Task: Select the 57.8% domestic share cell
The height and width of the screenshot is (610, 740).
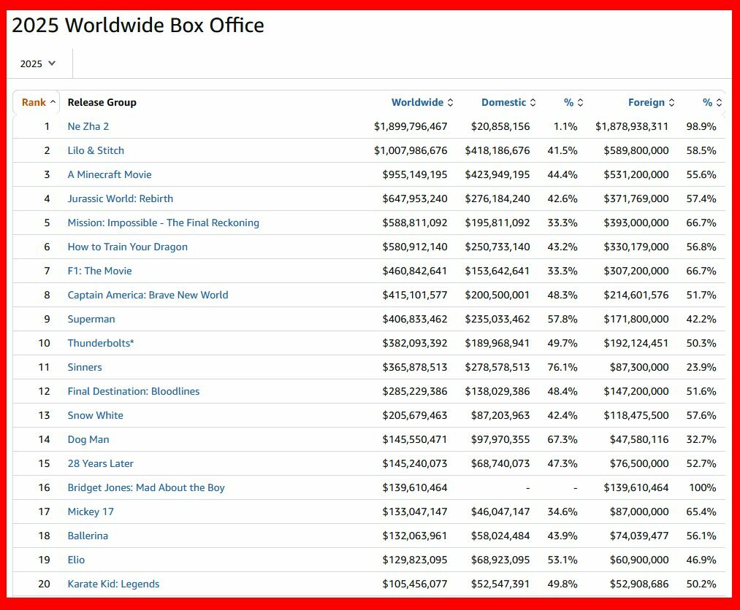Action: (x=562, y=319)
